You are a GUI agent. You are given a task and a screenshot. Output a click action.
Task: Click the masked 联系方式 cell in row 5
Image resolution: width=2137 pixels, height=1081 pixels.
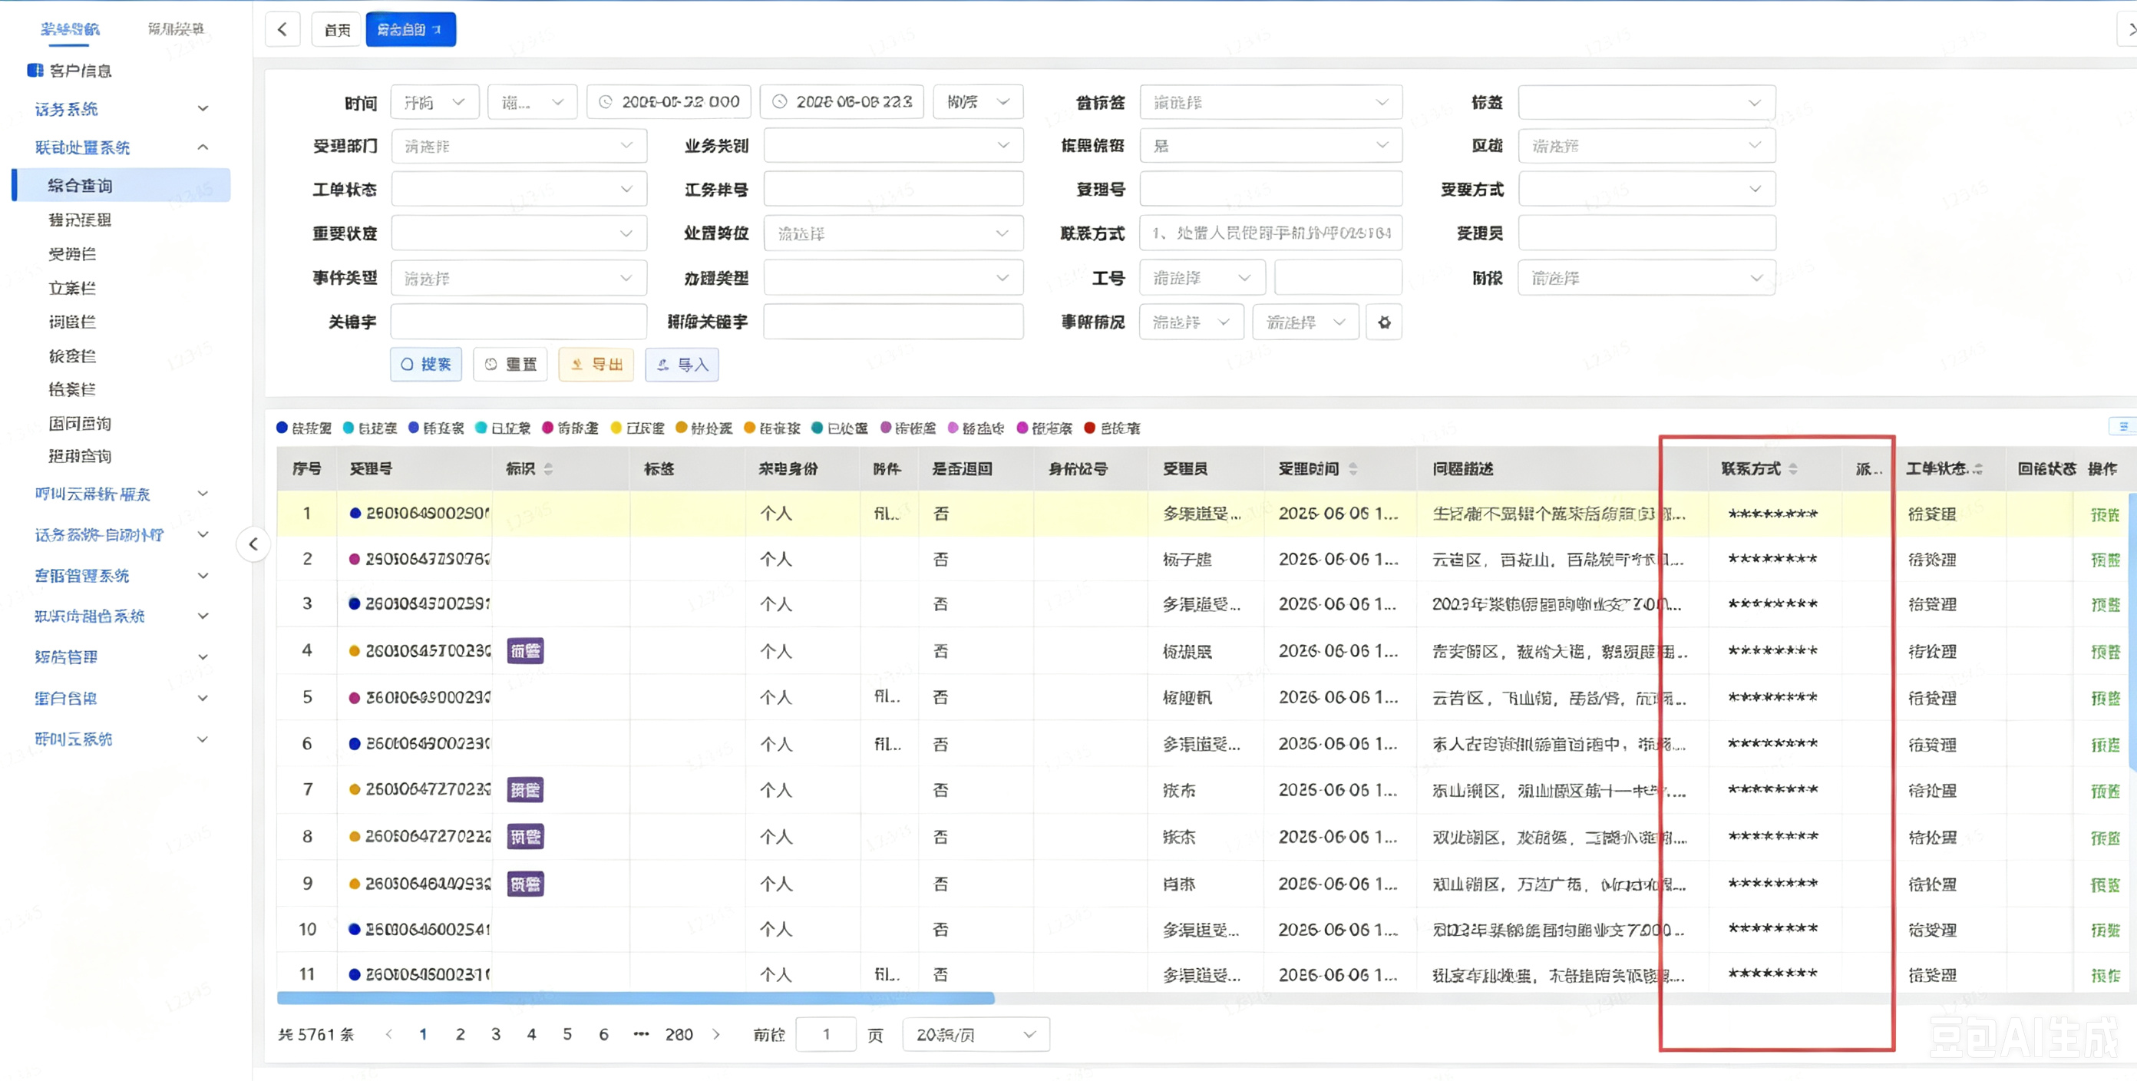(x=1773, y=698)
